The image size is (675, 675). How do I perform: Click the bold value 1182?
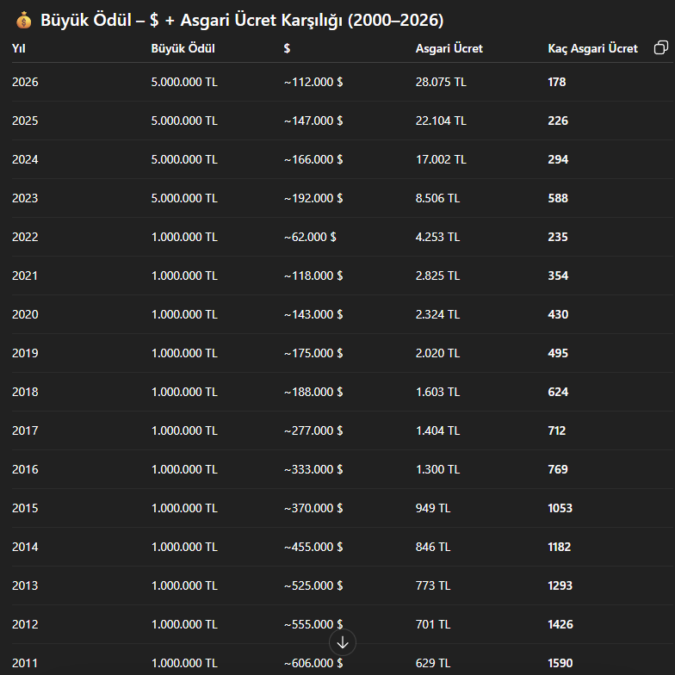tap(560, 548)
